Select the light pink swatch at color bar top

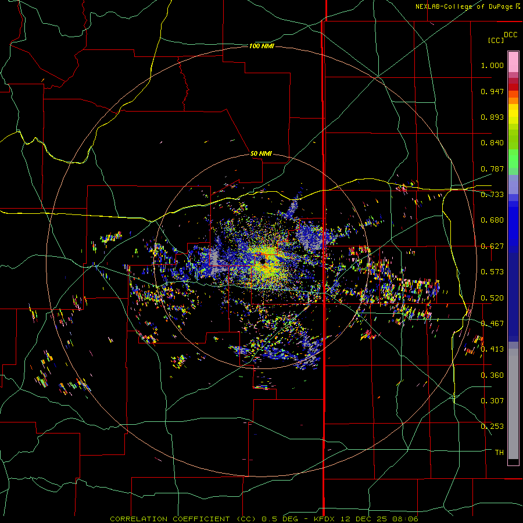point(513,62)
